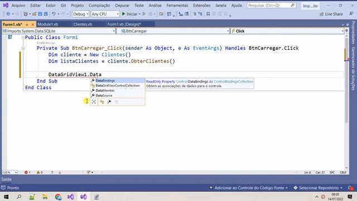Click the Live Share button
357x201 pixels.
pyautogui.click(x=331, y=14)
